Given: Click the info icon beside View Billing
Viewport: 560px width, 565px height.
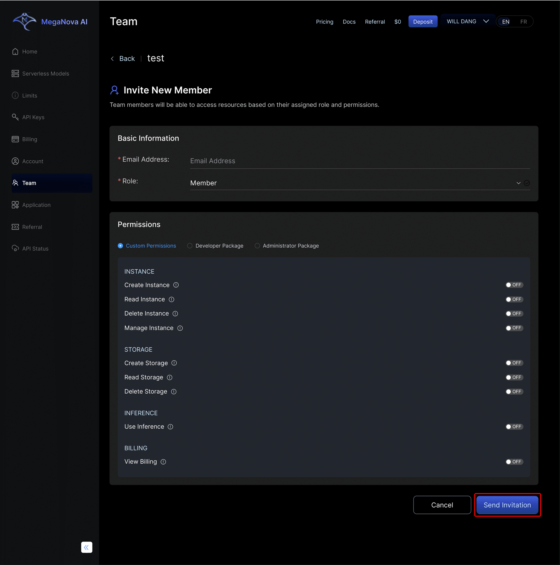Looking at the screenshot, I should pyautogui.click(x=163, y=462).
